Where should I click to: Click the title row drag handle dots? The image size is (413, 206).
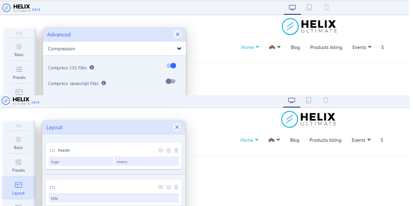pyautogui.click(x=52, y=187)
